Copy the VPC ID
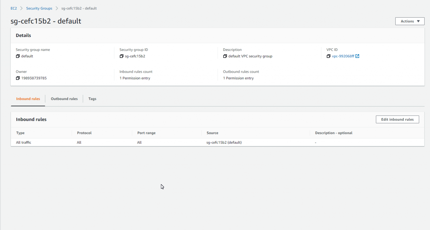 pyautogui.click(x=329, y=56)
